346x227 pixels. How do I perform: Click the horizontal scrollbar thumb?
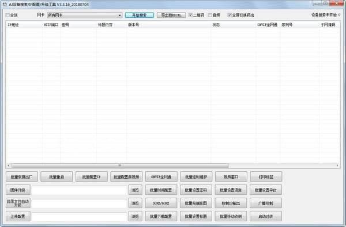[x=120, y=166]
